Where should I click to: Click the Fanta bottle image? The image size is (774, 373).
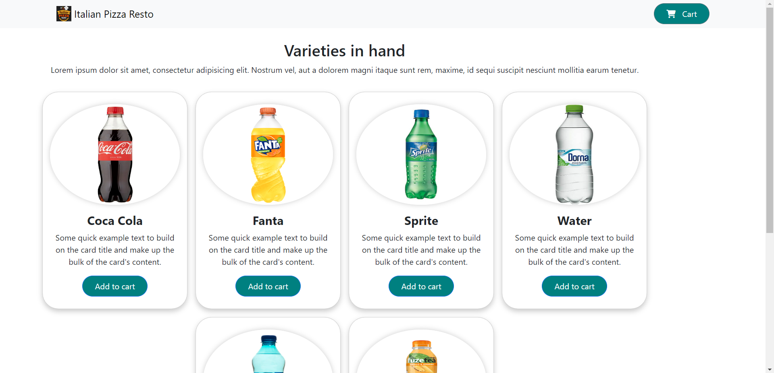point(268,155)
